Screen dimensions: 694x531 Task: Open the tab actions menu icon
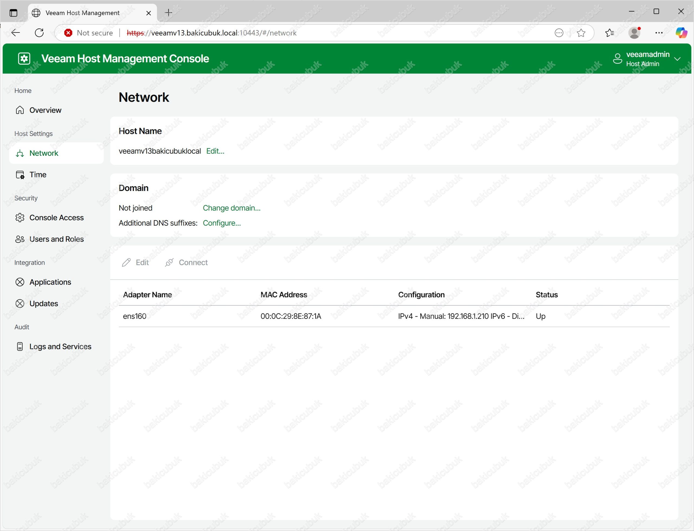click(13, 13)
